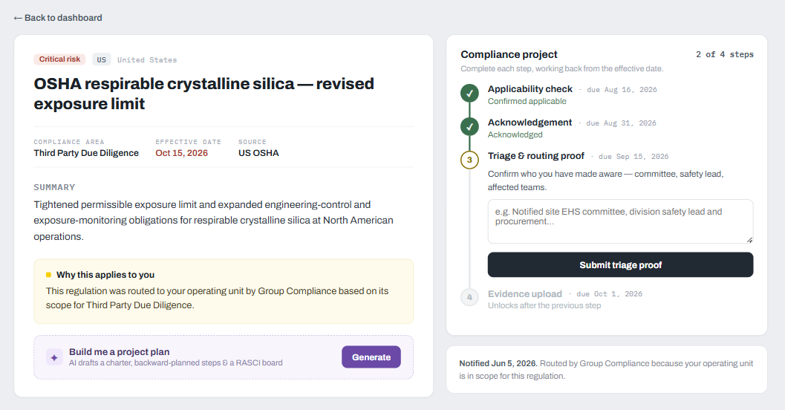Click the sparkle AI icon beside Build me a project plan

click(x=54, y=357)
